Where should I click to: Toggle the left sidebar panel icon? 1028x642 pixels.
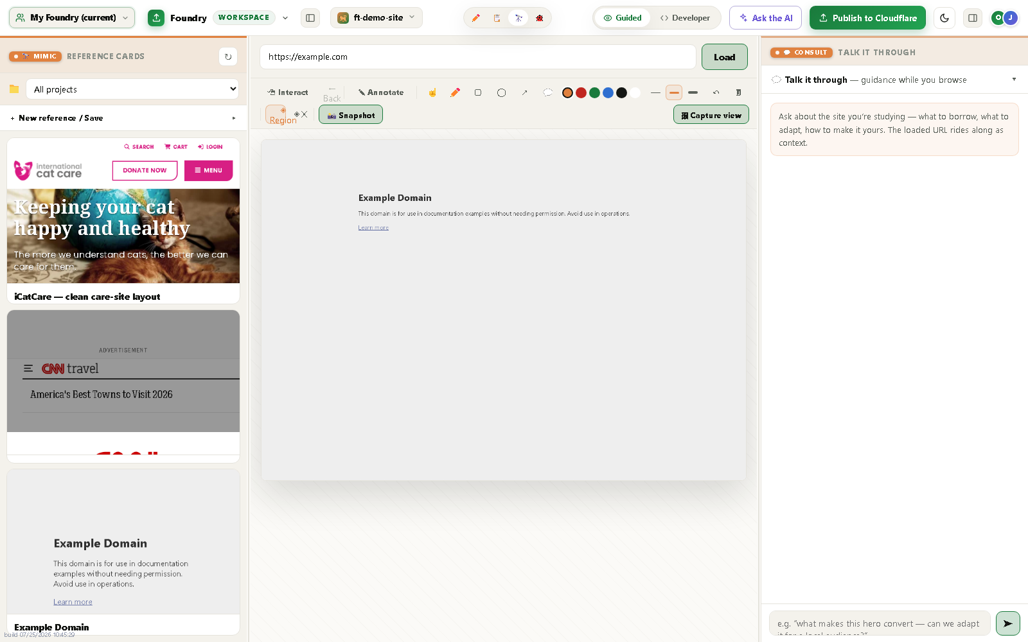coord(310,18)
